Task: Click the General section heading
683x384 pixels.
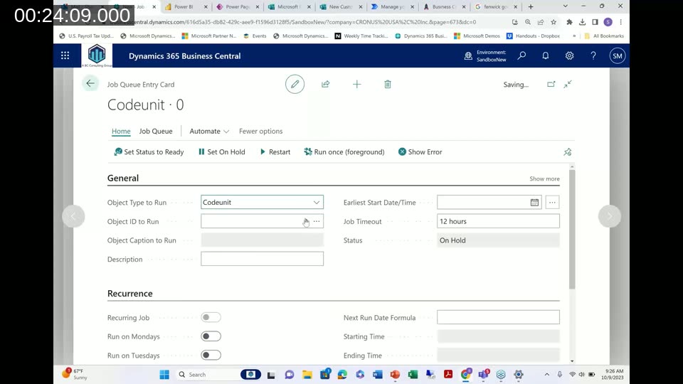Action: coord(123,178)
